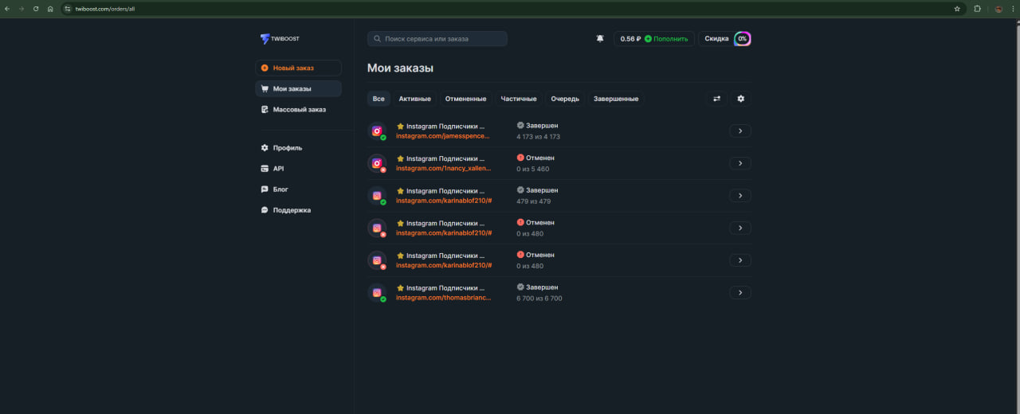
Task: Expand the jamesspence order details arrow
Action: pos(739,131)
